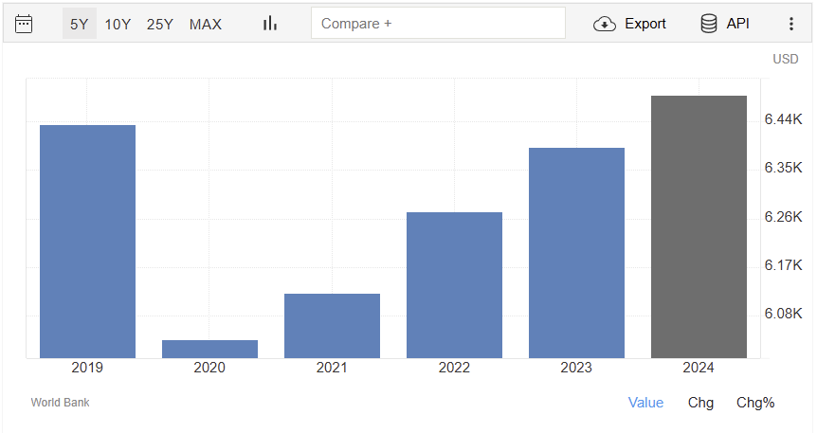Select the 2022 blue bar

pos(454,284)
